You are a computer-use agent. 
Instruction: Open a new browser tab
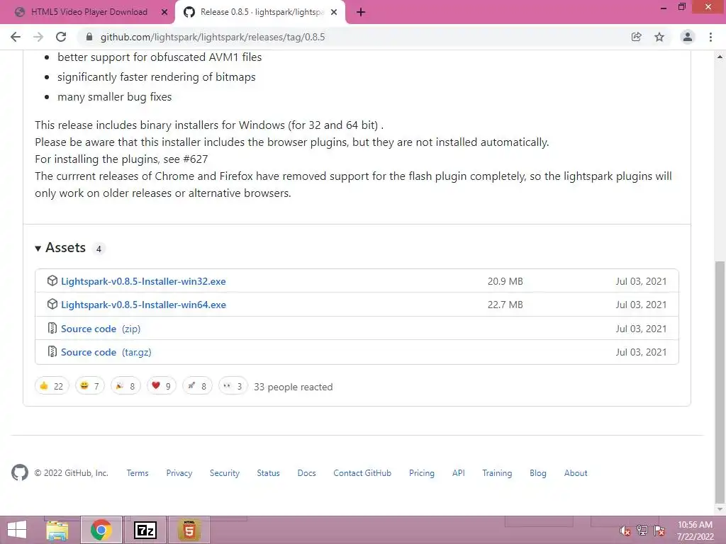[361, 13]
